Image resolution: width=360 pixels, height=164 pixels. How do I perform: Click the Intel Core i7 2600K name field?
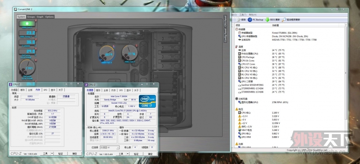point(119,96)
